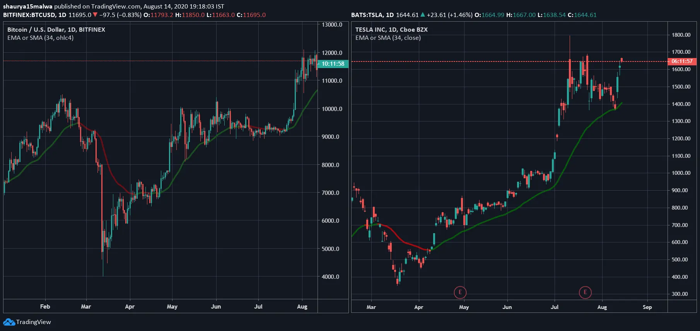The width and height of the screenshot is (700, 331).
Task: Click Tesla high value H:1667.00
Action: (x=521, y=15)
